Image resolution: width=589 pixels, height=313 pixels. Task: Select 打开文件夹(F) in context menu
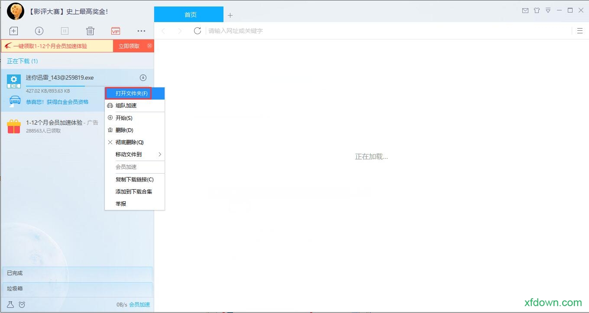point(131,94)
